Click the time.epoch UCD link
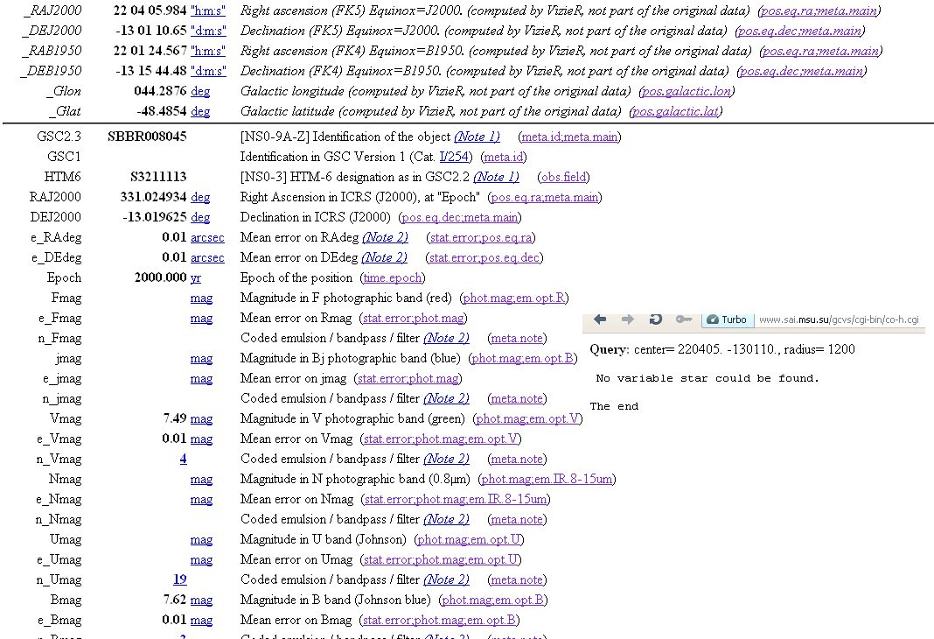Viewport: 934px width, 639px height. coord(393,277)
